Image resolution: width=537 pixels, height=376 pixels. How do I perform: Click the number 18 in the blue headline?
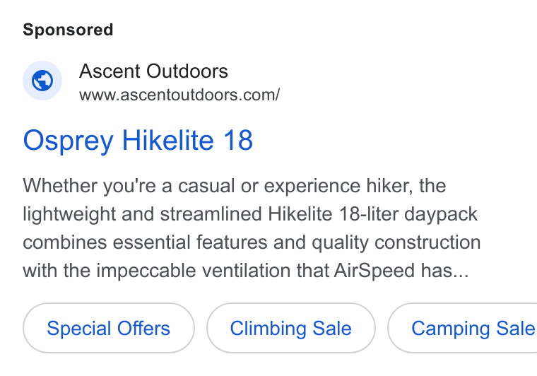(238, 140)
